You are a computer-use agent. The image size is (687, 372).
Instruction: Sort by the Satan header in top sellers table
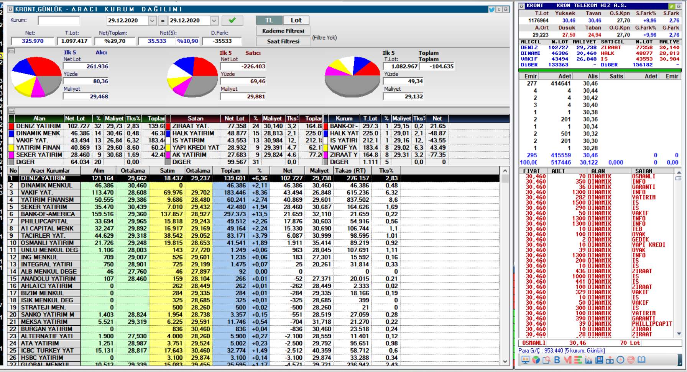click(x=196, y=119)
